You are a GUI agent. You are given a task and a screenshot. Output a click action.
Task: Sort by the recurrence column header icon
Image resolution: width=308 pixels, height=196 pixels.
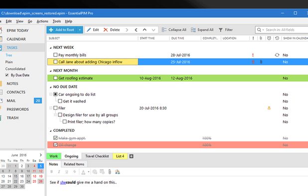[277, 38]
